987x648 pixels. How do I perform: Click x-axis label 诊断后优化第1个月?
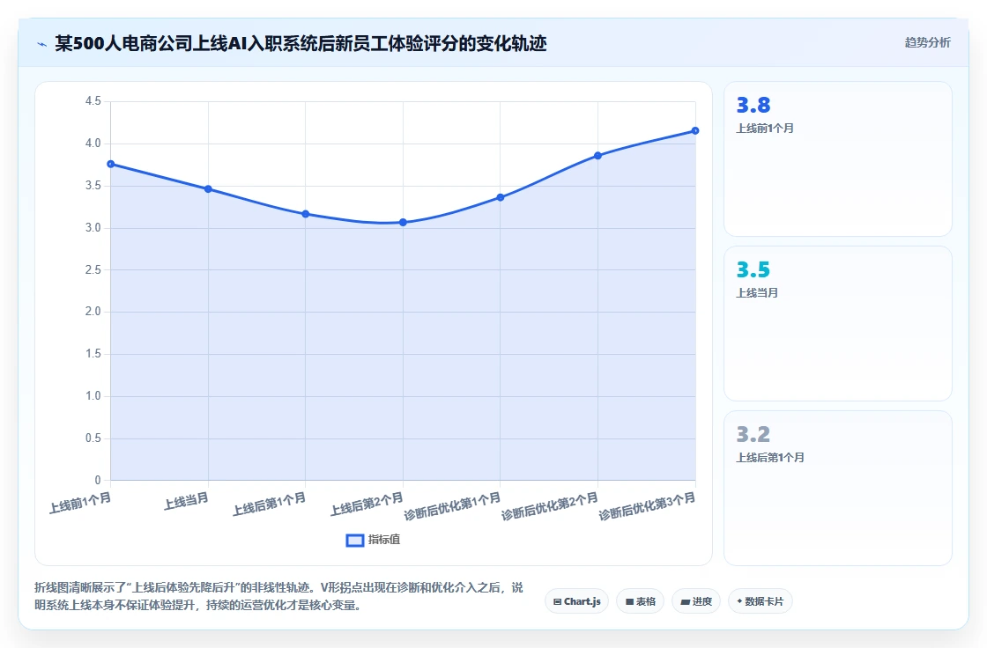point(453,506)
